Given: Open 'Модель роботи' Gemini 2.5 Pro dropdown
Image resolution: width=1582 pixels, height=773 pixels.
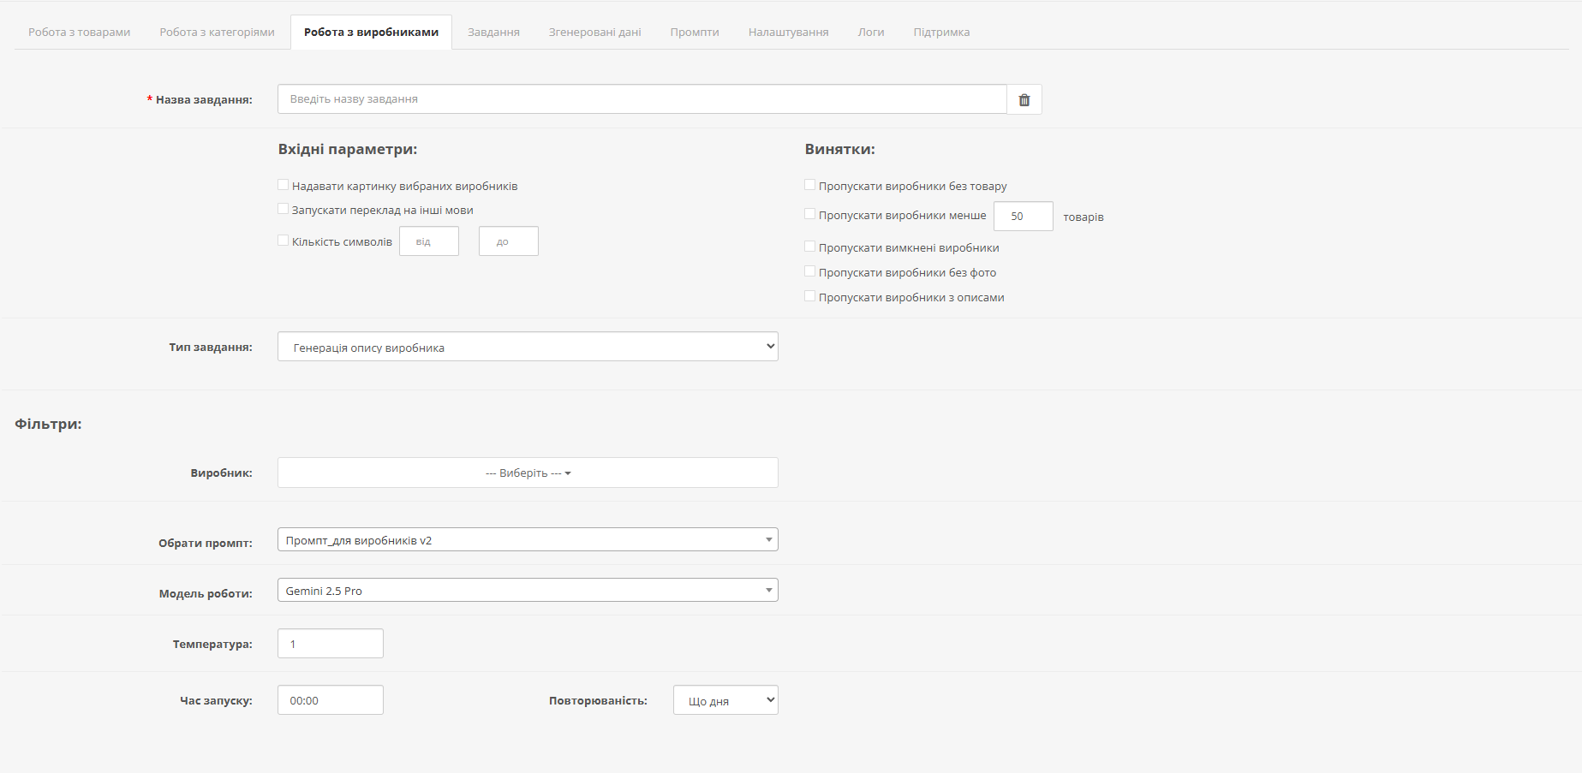Looking at the screenshot, I should [528, 591].
